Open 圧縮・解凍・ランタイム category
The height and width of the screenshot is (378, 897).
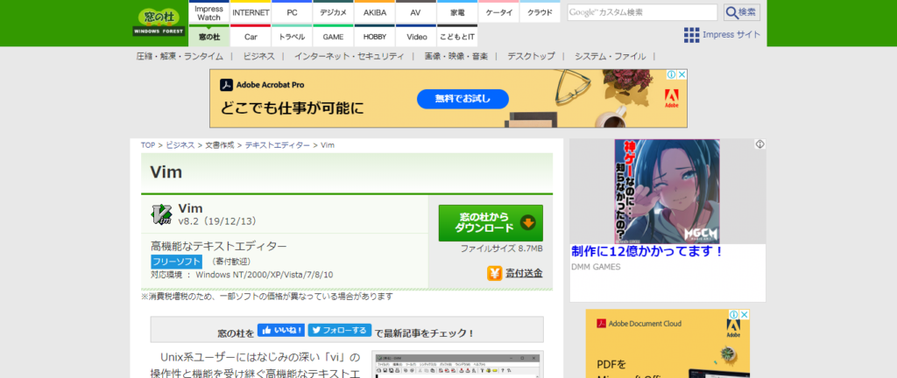(180, 56)
